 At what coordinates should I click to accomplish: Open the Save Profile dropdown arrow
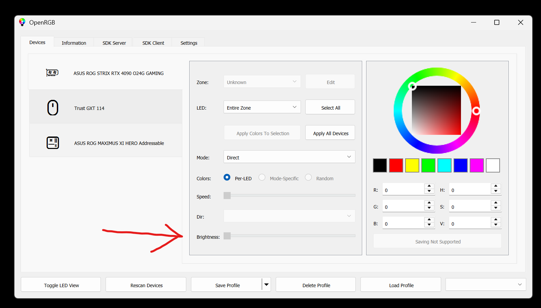266,284
